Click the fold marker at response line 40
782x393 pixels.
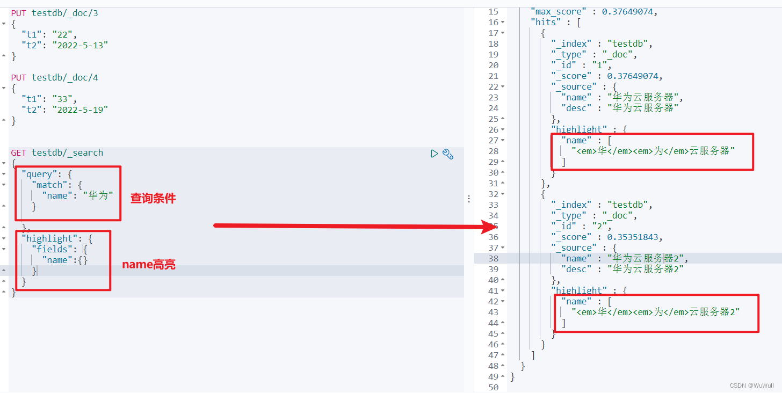[x=503, y=280]
